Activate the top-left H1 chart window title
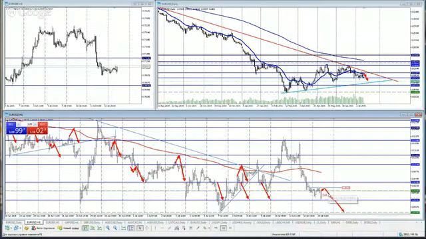 [15, 4]
